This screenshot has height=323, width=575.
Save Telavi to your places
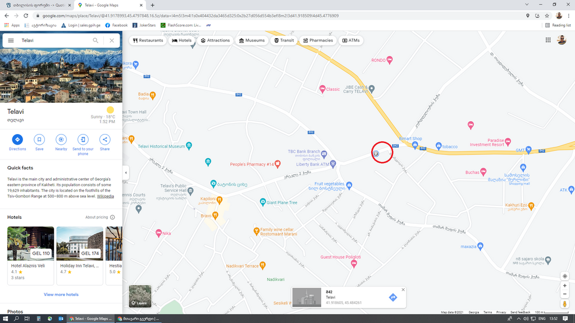[x=39, y=142]
